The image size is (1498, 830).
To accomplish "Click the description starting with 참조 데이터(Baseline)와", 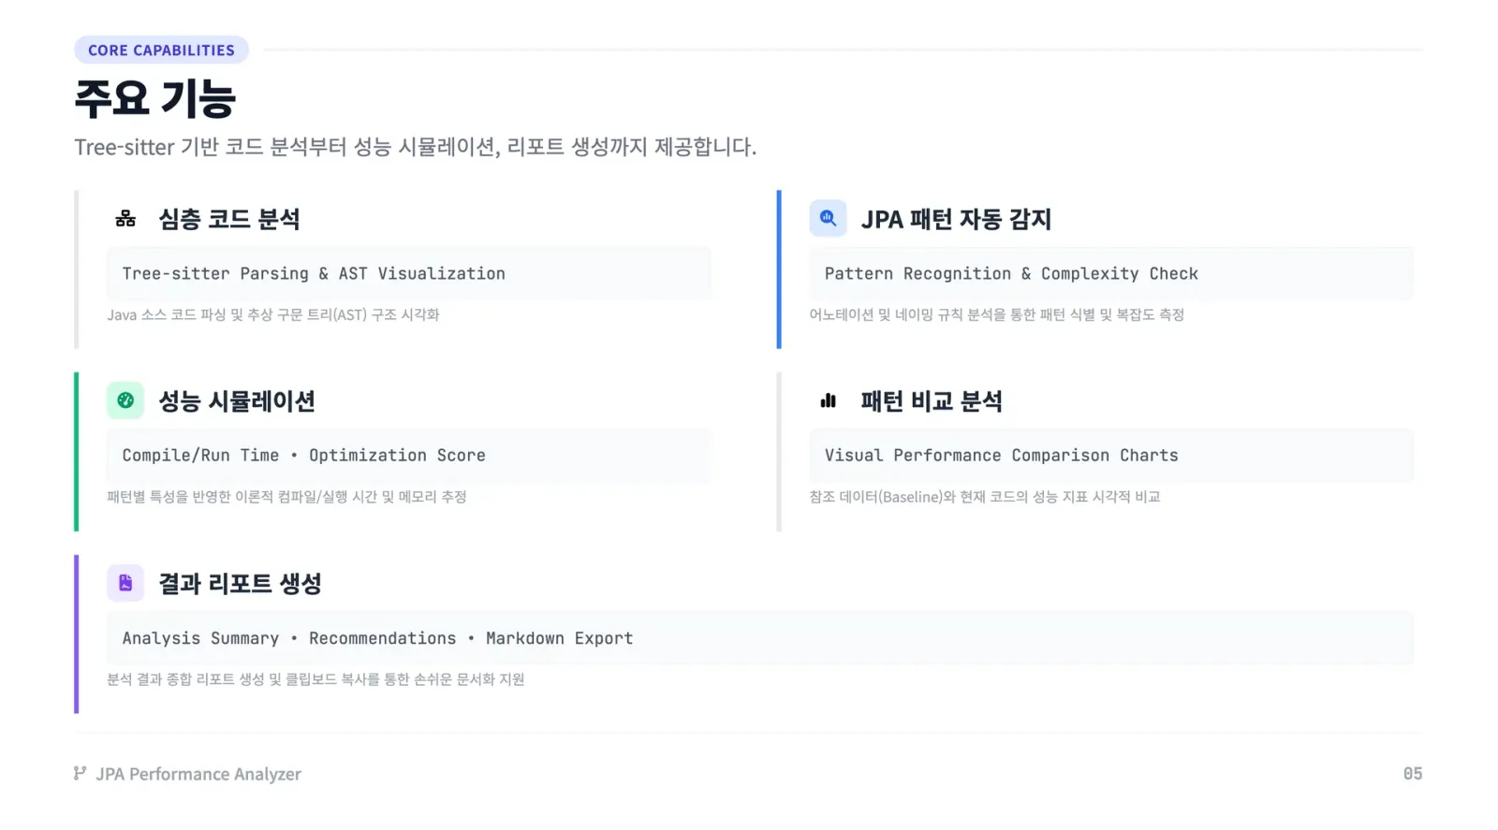I will pyautogui.click(x=985, y=497).
